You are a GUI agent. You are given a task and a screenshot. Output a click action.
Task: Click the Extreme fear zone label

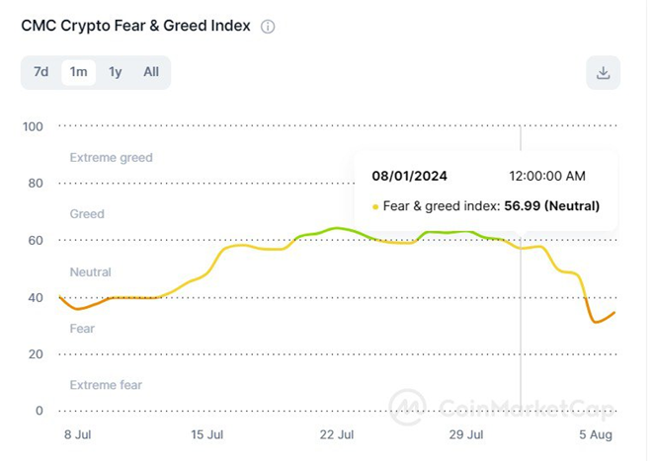(x=106, y=385)
